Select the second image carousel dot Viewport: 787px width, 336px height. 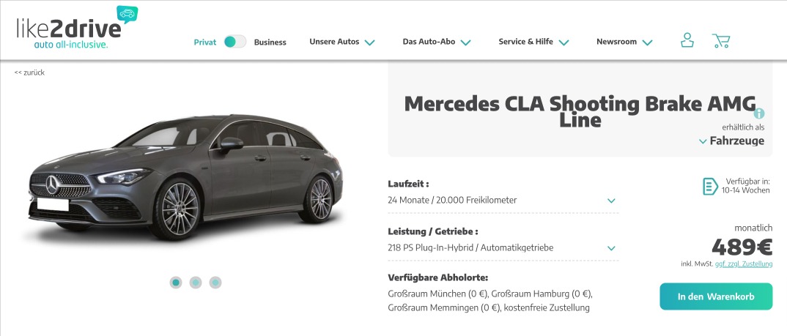click(x=196, y=283)
